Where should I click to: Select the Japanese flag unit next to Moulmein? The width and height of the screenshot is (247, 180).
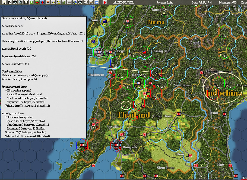110,73
